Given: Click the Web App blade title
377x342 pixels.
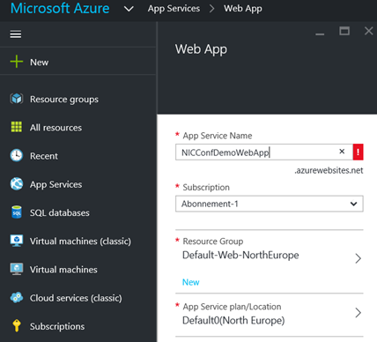Looking at the screenshot, I should [x=201, y=49].
